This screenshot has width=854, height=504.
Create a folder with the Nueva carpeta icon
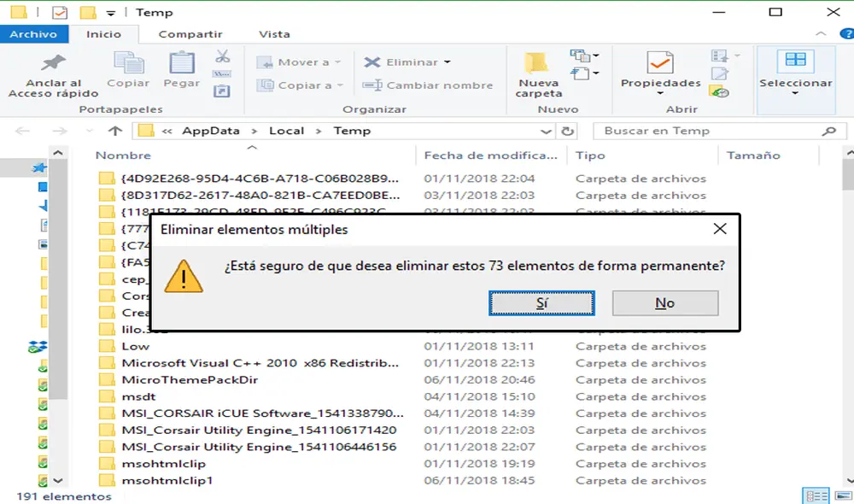tap(536, 64)
